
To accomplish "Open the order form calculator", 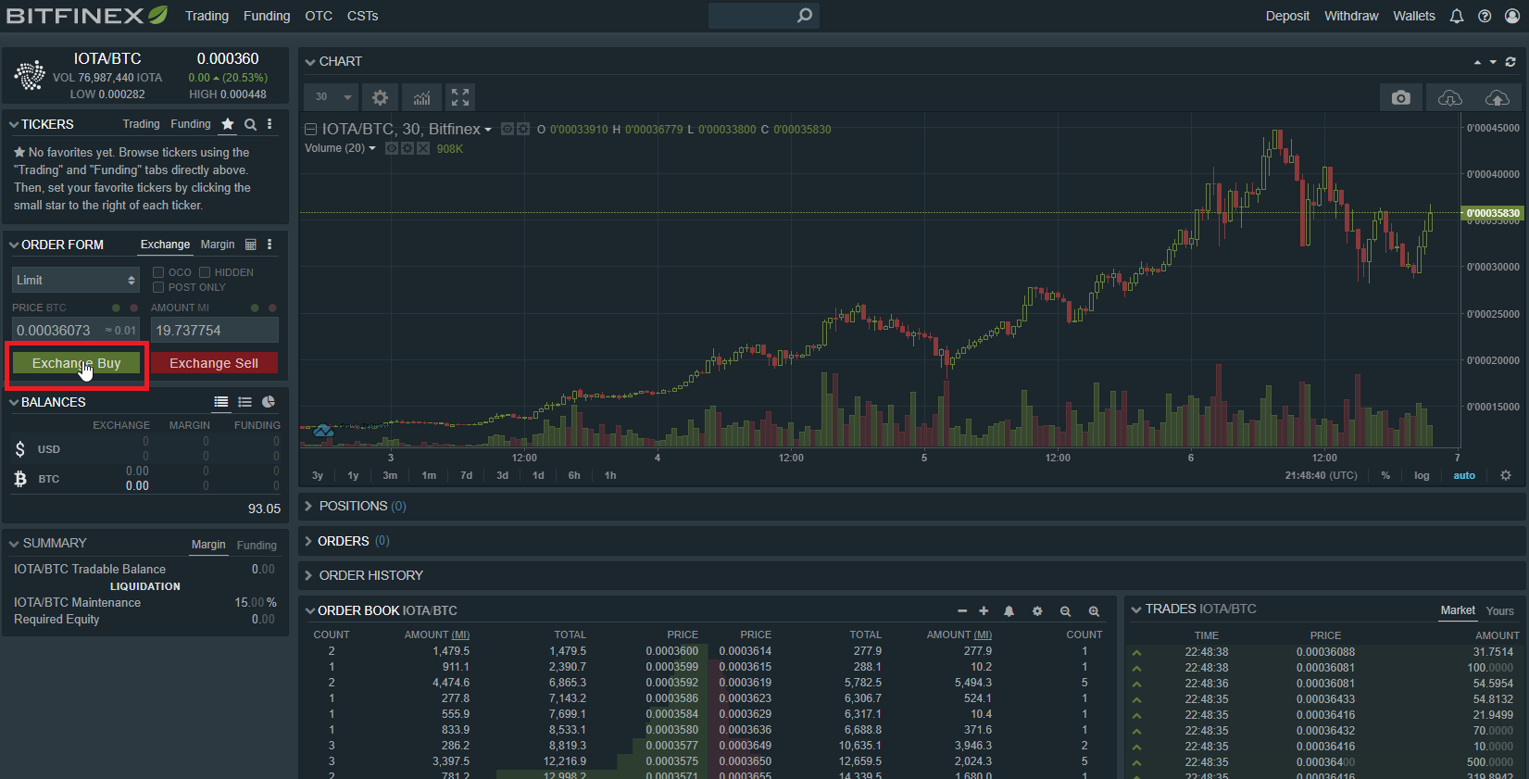I will (250, 245).
